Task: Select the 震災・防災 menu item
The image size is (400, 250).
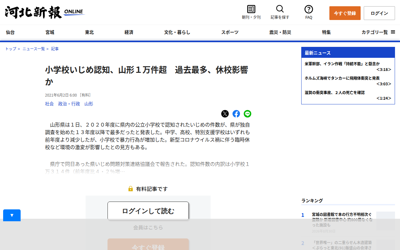Action: (280, 32)
